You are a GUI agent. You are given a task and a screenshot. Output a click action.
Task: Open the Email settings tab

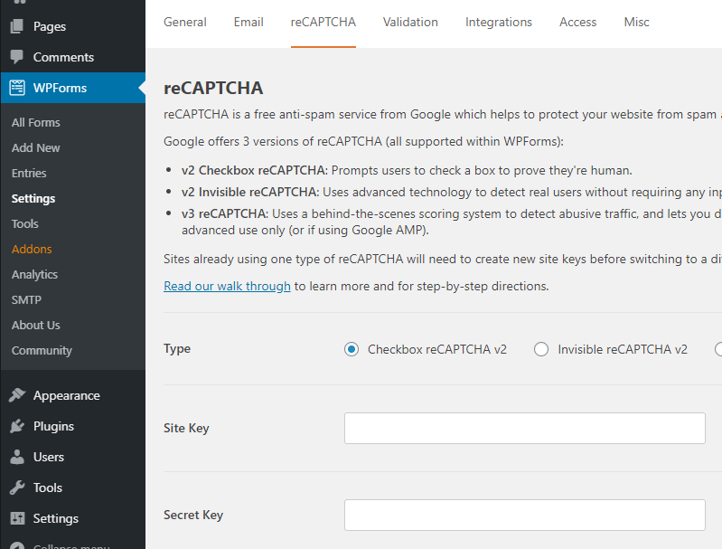click(x=248, y=22)
